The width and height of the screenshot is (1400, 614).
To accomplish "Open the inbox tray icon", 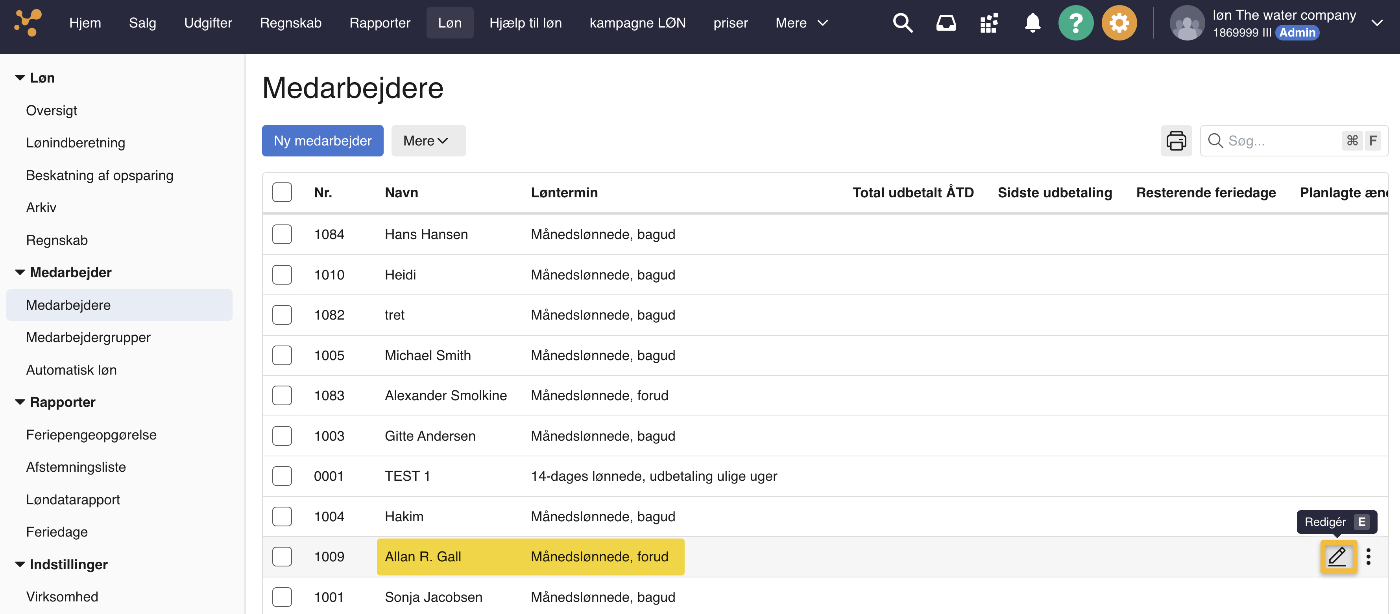I will pyautogui.click(x=946, y=23).
